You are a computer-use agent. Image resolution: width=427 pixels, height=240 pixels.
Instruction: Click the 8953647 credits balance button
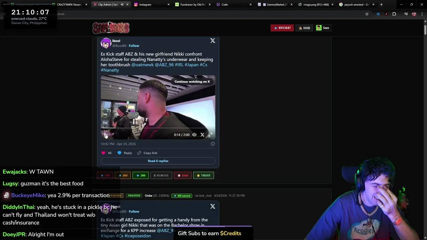click(282, 28)
